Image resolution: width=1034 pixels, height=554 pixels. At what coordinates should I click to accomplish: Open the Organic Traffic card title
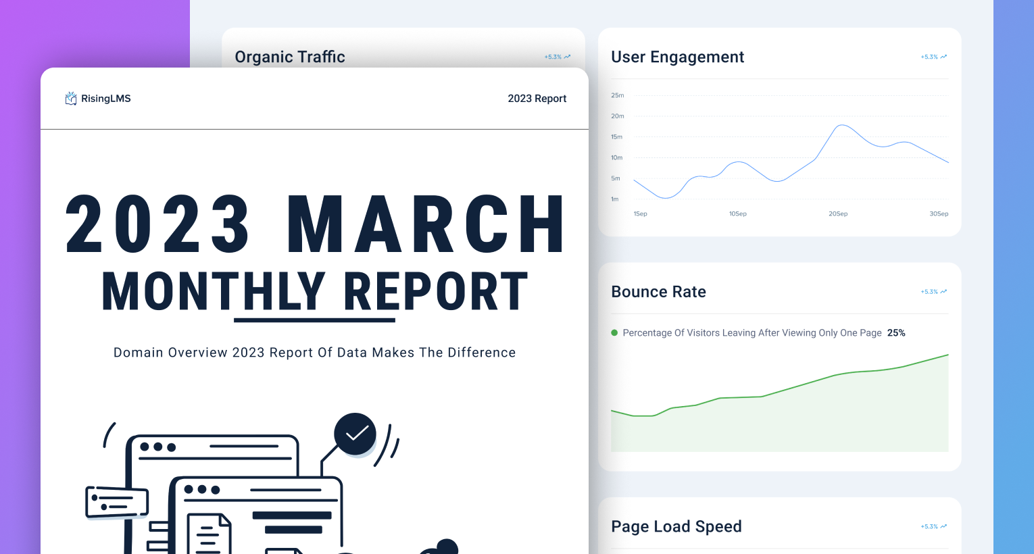click(290, 57)
